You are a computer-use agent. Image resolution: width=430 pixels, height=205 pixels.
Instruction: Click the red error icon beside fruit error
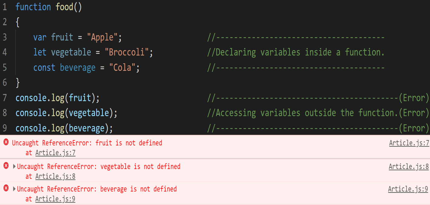pos(6,142)
